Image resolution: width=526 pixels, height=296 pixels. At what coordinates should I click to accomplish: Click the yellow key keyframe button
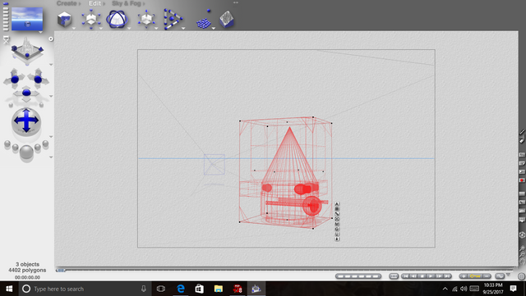pyautogui.click(x=475, y=276)
